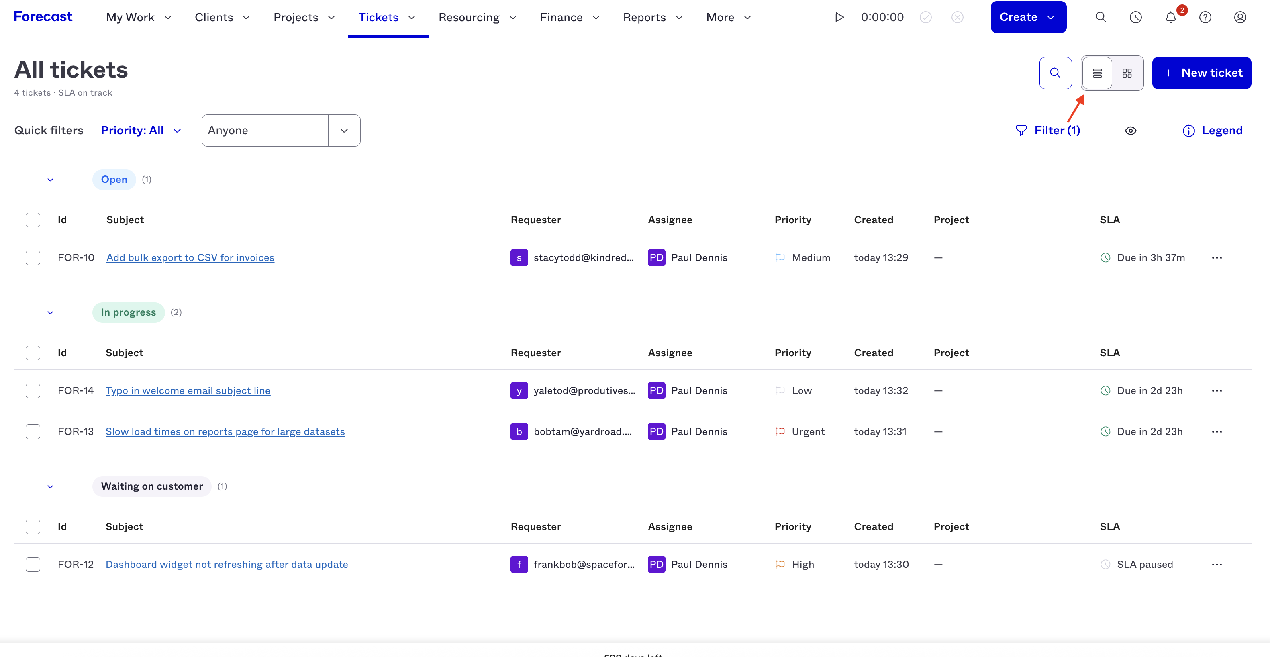Switch to list view of tickets
Image resolution: width=1270 pixels, height=657 pixels.
coord(1097,73)
